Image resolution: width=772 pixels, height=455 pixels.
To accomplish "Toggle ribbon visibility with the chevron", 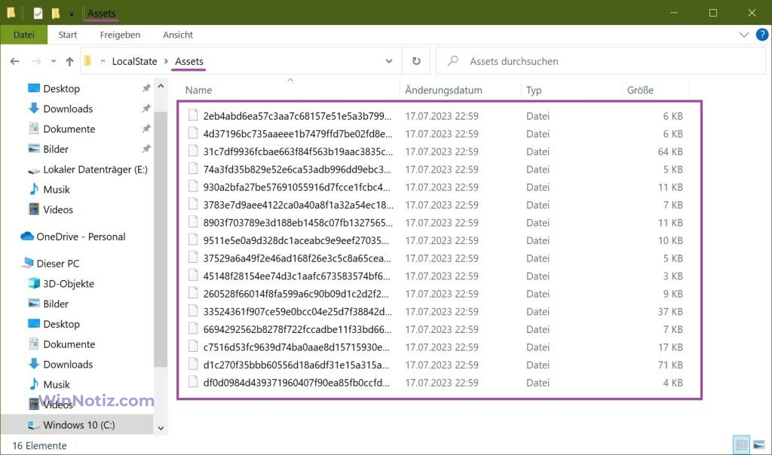I will (x=743, y=35).
